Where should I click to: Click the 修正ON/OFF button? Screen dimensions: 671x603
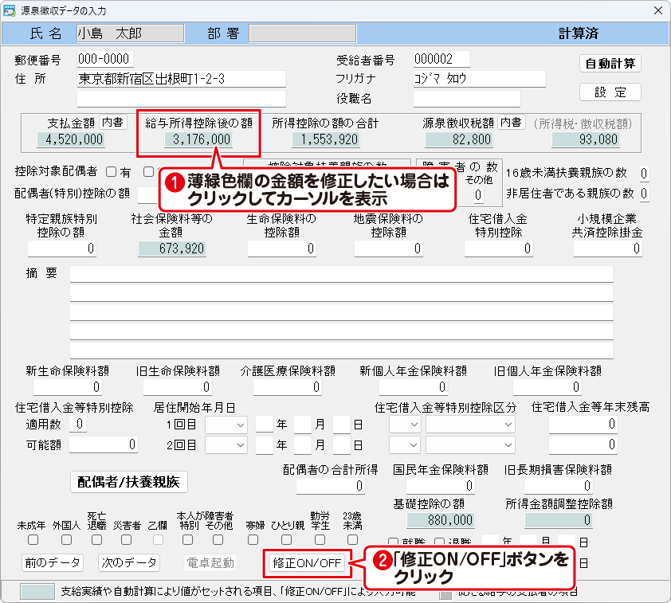[307, 563]
